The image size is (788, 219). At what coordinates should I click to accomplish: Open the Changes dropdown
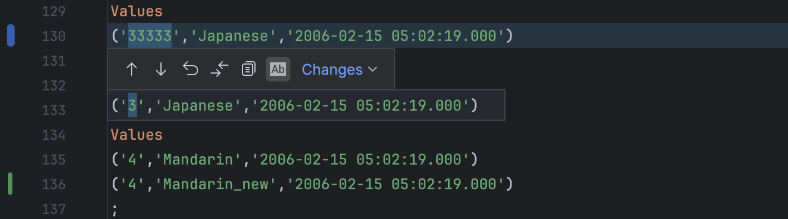click(339, 69)
